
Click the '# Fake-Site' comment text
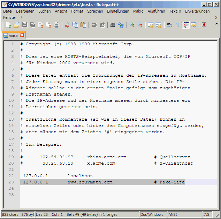(x=169, y=182)
